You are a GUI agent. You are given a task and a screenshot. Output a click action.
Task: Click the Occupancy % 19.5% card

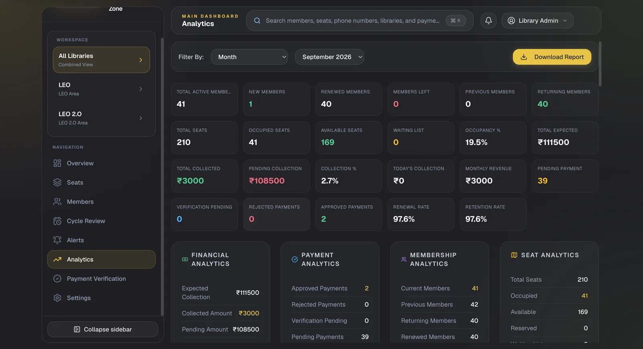(493, 138)
